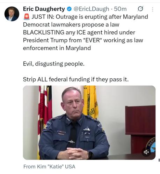Click the yellow flag in the video
Viewport: 160px width, 174px height.
[x=90, y=102]
